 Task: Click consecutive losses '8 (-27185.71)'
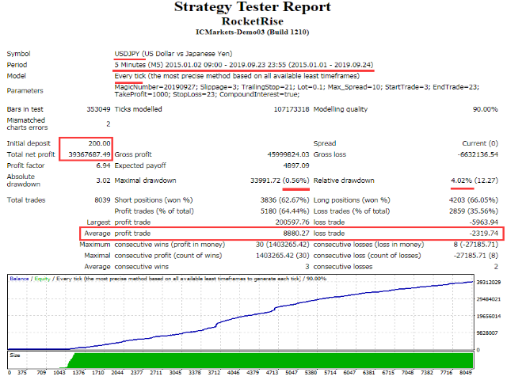(x=475, y=245)
